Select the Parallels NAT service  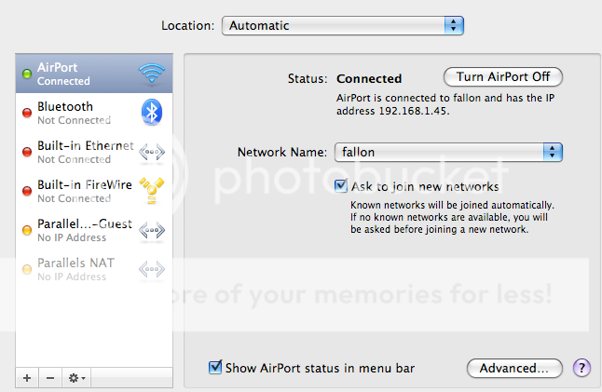[x=94, y=269]
